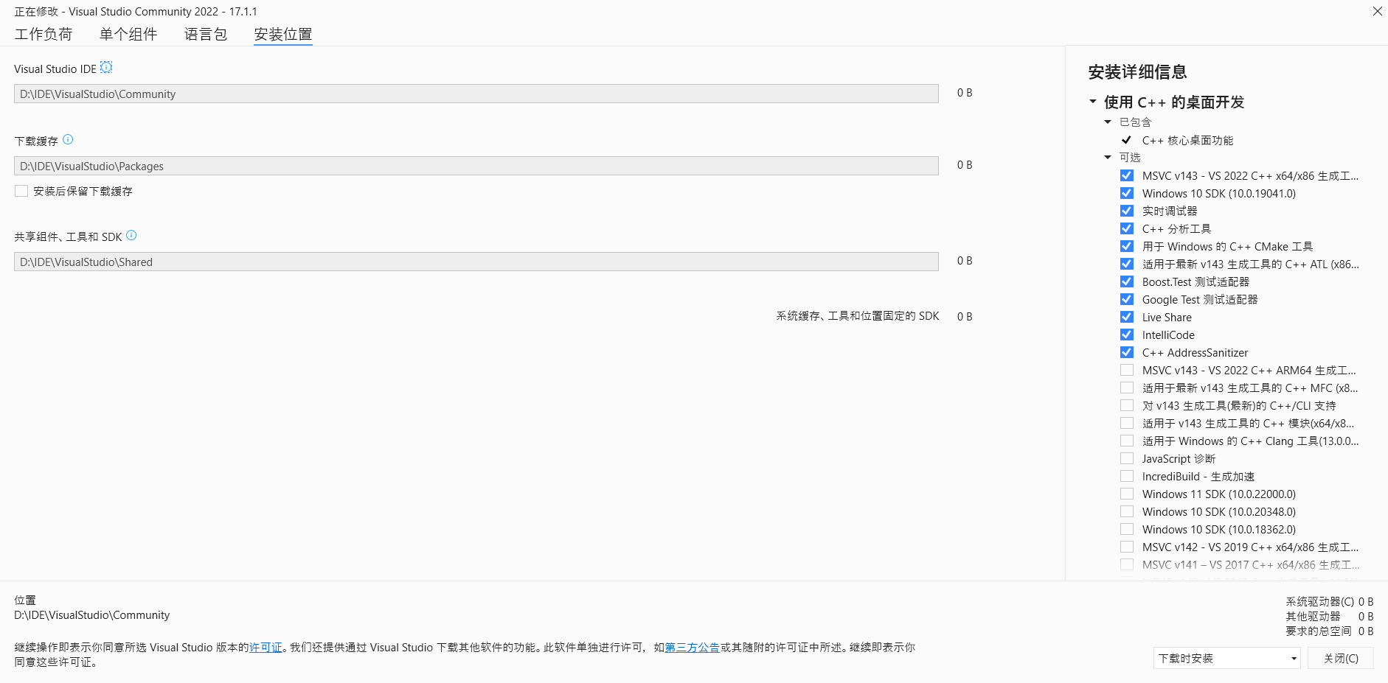1388x683 pixels.
Task: Check C++ Clang 工具 for Windows
Action: (x=1127, y=441)
